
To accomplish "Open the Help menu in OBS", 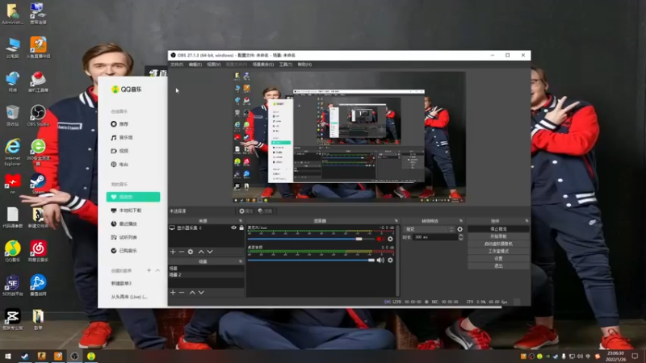I will coord(304,65).
